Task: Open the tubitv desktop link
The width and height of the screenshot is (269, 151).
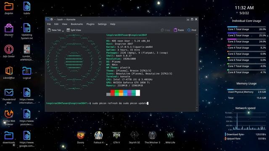Action: (27, 6)
